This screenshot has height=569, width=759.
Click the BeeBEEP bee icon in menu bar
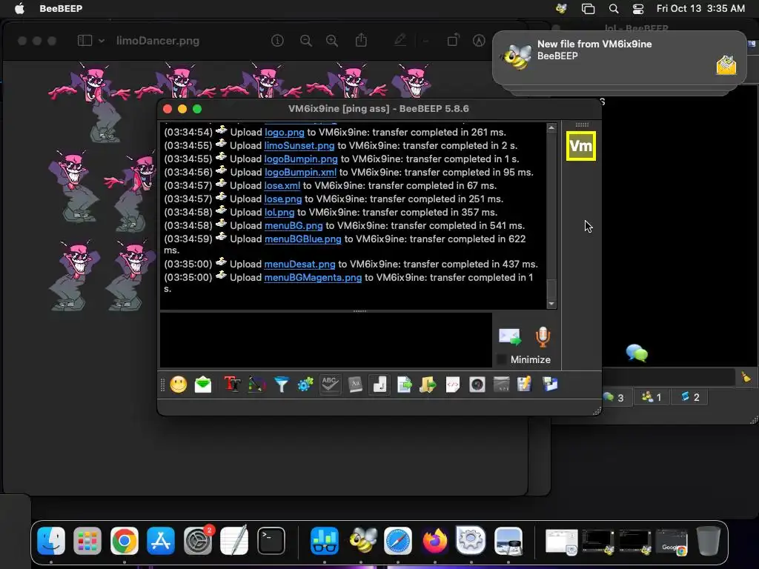click(562, 8)
